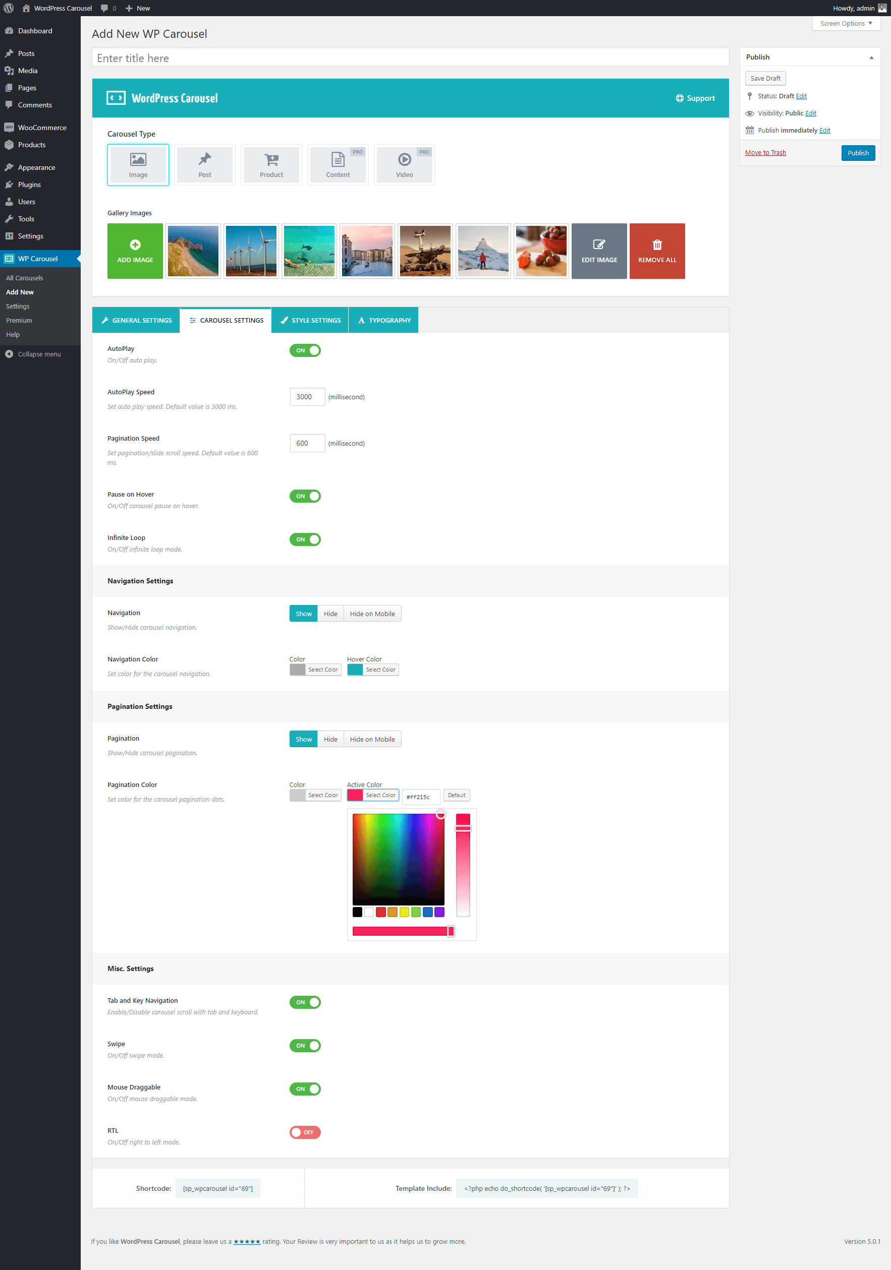Select the Content PRO carousel type
The height and width of the screenshot is (1270, 891).
tap(338, 165)
